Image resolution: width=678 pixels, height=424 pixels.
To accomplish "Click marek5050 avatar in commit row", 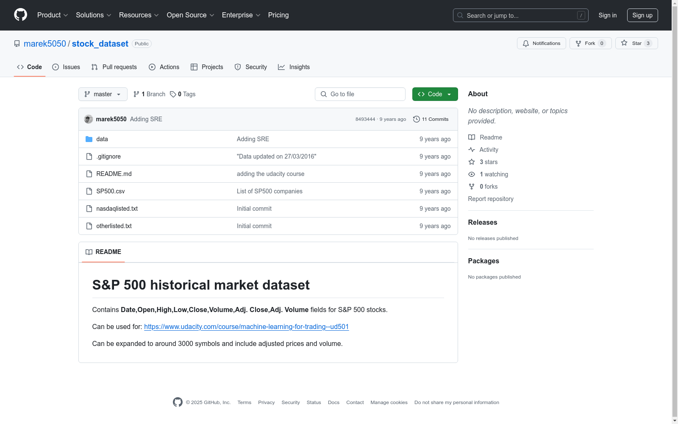I will coord(89,119).
